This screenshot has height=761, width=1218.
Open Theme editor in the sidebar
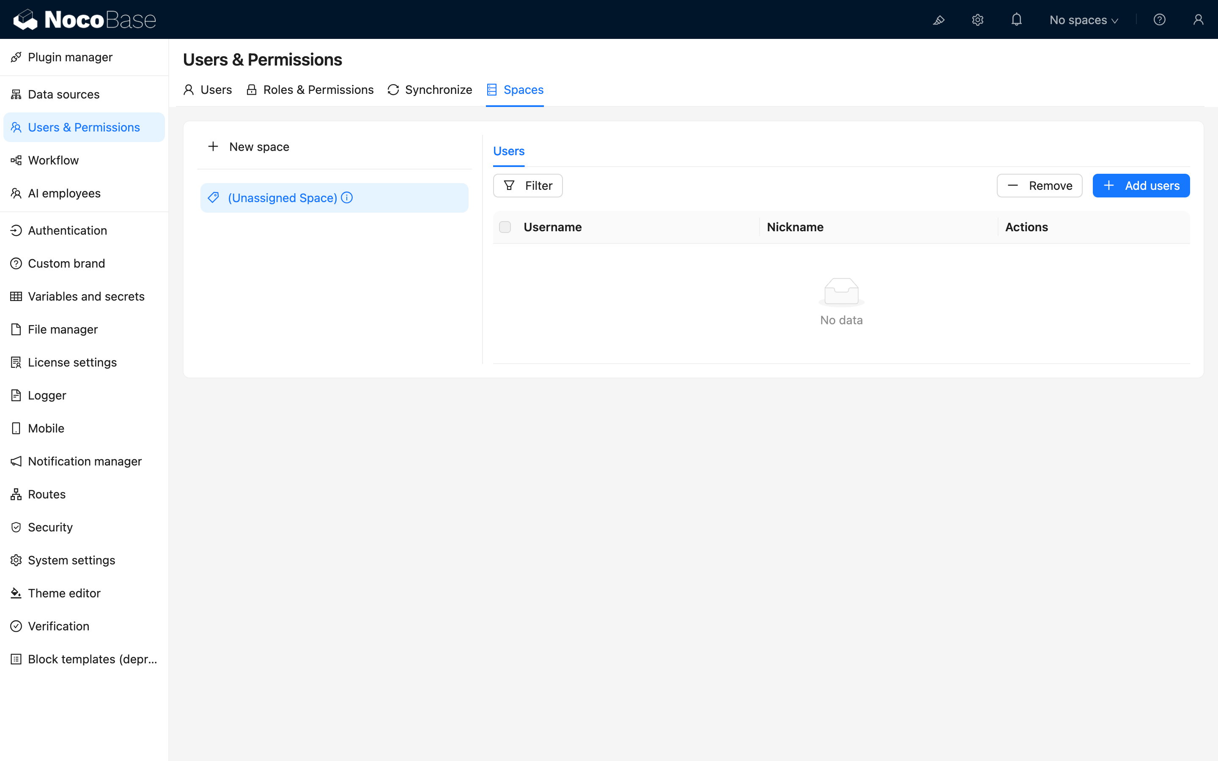[64, 593]
